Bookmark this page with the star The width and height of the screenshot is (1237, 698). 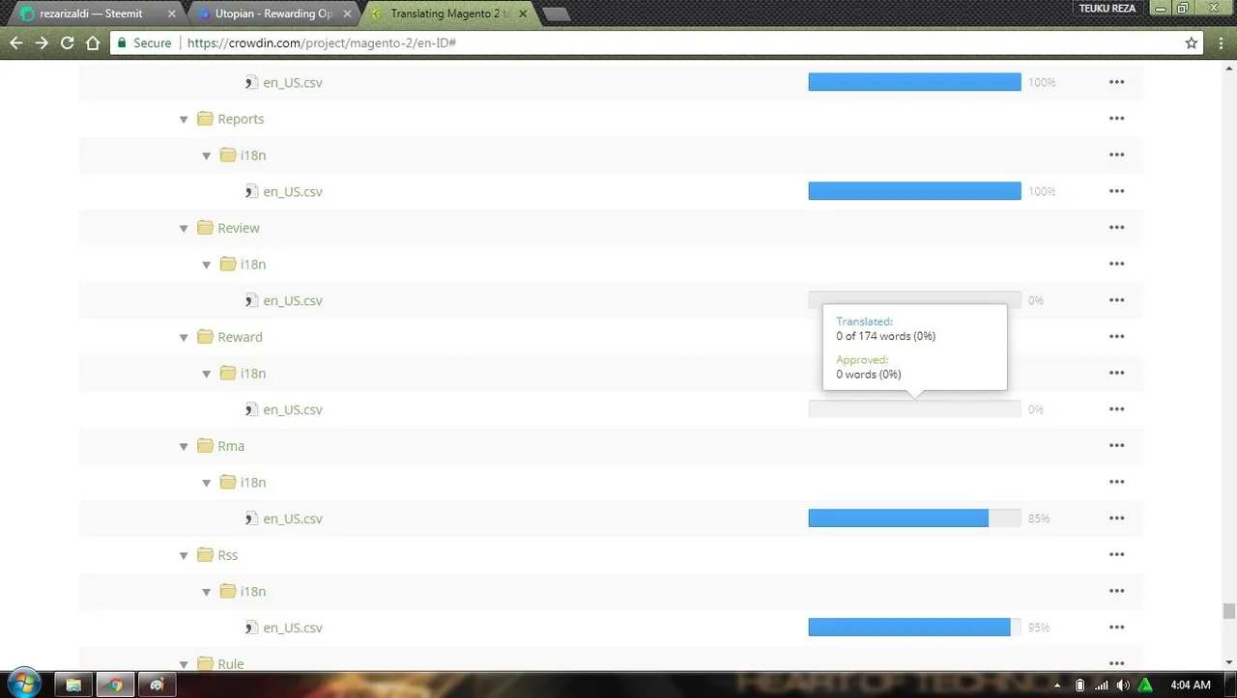(x=1192, y=42)
